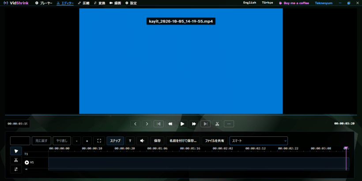Fast forward the video playback
This screenshot has width=362, height=181.
click(194, 124)
